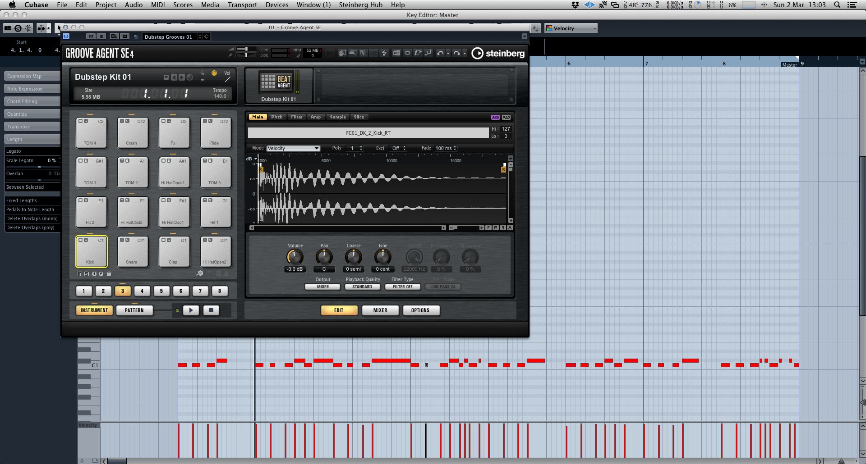Open the Transport menu
866x464 pixels.
(242, 5)
